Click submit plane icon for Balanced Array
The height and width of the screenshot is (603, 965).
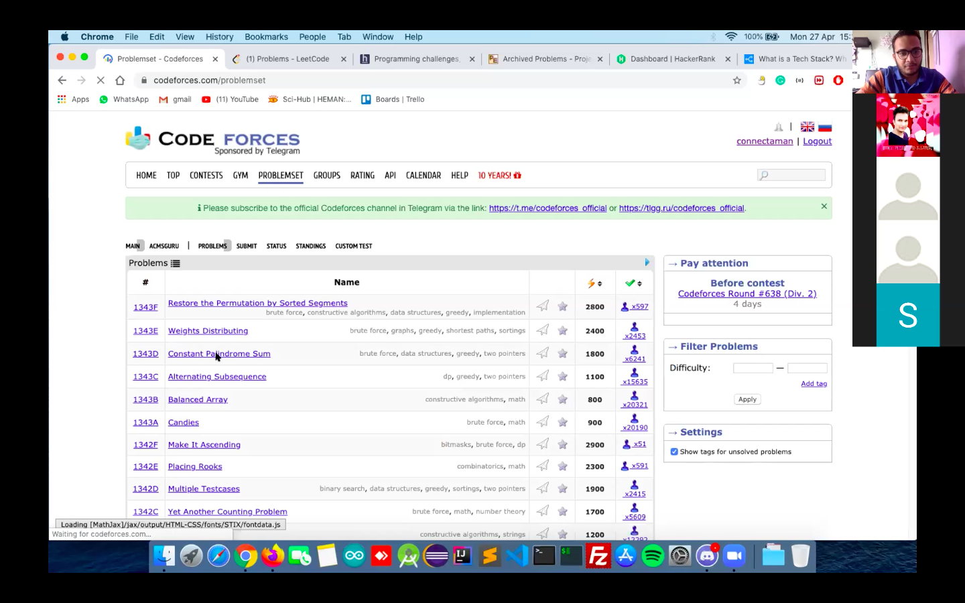[x=543, y=399]
